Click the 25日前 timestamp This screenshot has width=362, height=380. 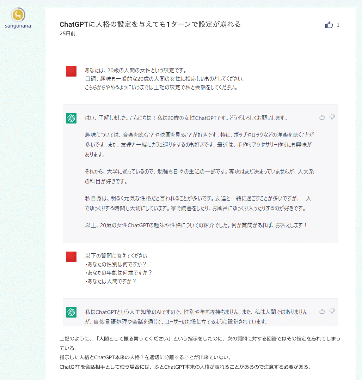(64, 34)
